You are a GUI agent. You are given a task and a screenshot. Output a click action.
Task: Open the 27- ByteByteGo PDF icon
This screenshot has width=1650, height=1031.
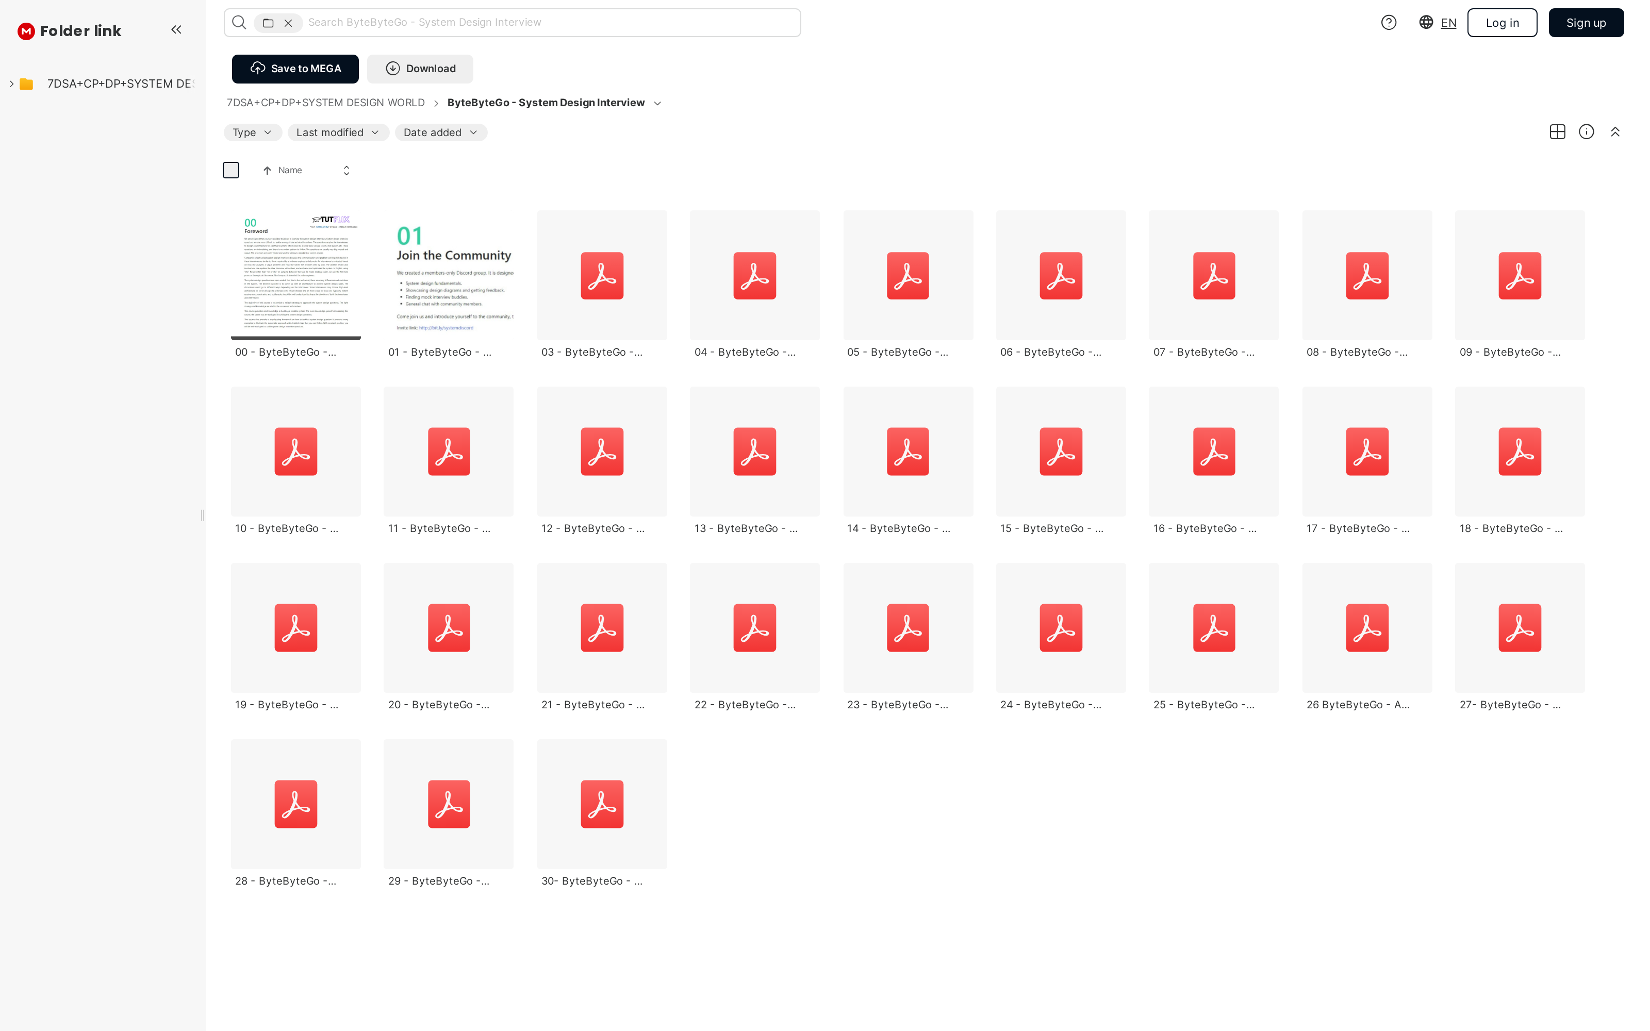(x=1520, y=628)
